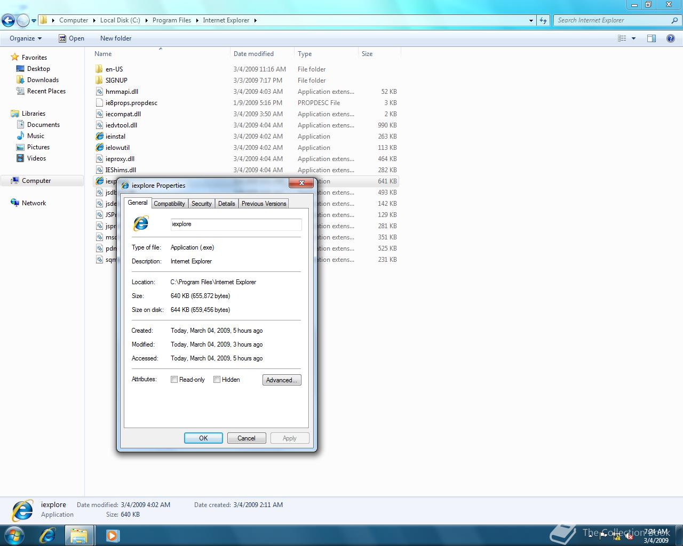Click Cancel in iexplore Properties

coord(247,438)
